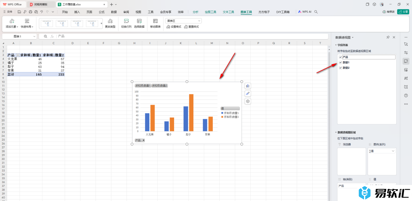Open the 数据透视图 panel title dropdown

coord(353,38)
